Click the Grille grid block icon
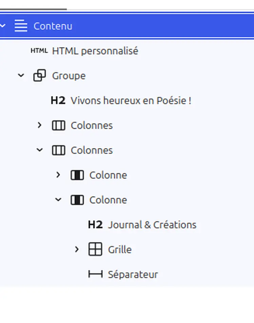The width and height of the screenshot is (254, 323). coord(95,249)
